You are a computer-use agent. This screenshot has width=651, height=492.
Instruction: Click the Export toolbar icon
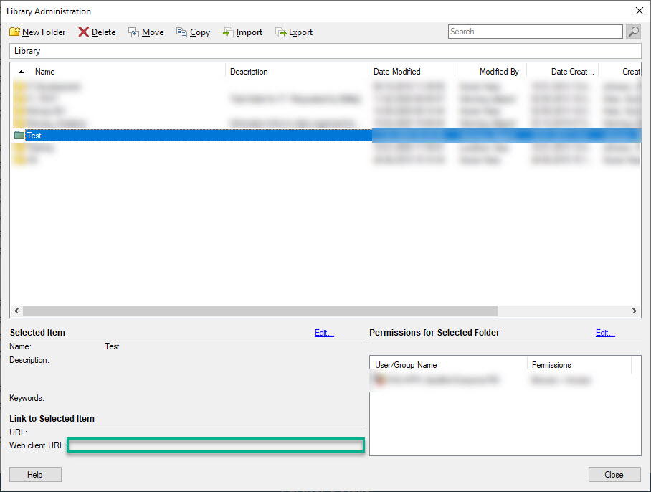pyautogui.click(x=281, y=32)
